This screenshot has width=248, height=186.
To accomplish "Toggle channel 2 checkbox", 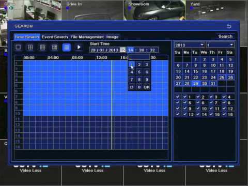I will 198,97.
